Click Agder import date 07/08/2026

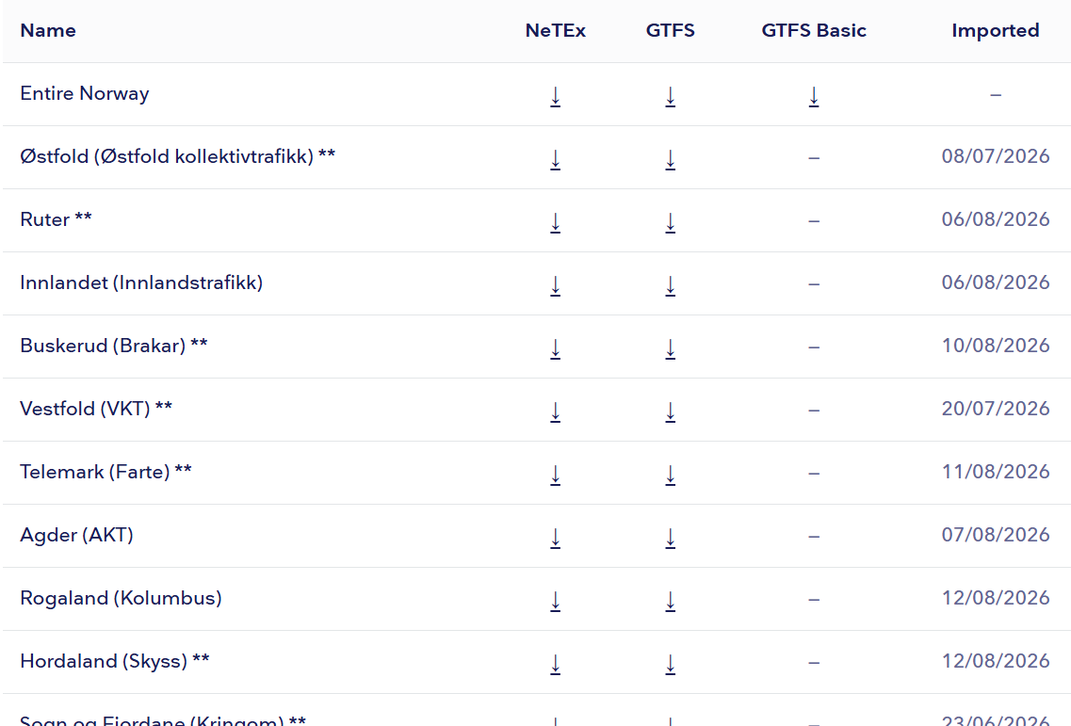(x=996, y=535)
